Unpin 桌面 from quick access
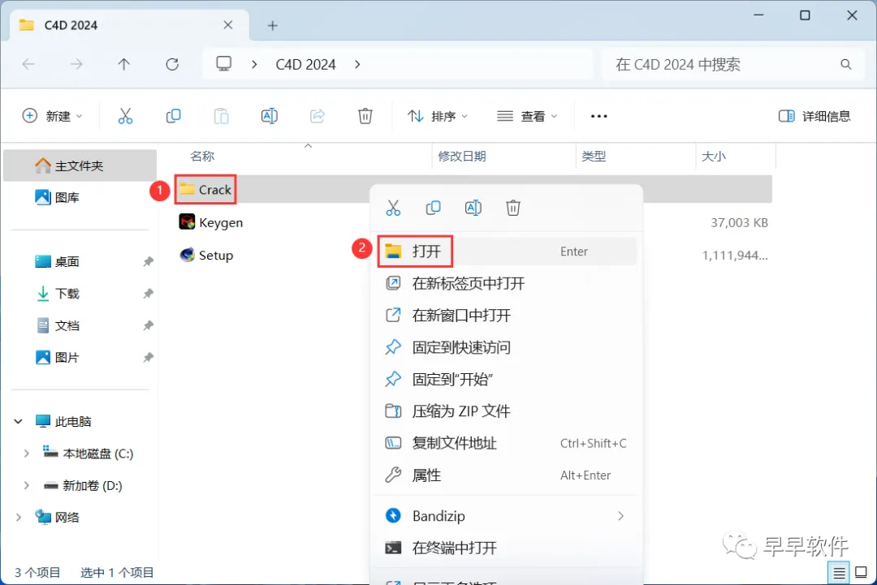Viewport: 877px width, 585px height. [x=149, y=261]
